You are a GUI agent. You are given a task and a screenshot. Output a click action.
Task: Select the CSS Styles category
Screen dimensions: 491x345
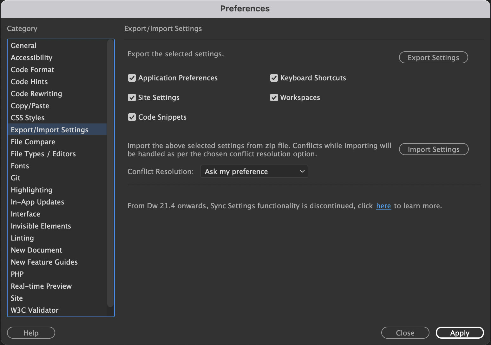pos(28,117)
